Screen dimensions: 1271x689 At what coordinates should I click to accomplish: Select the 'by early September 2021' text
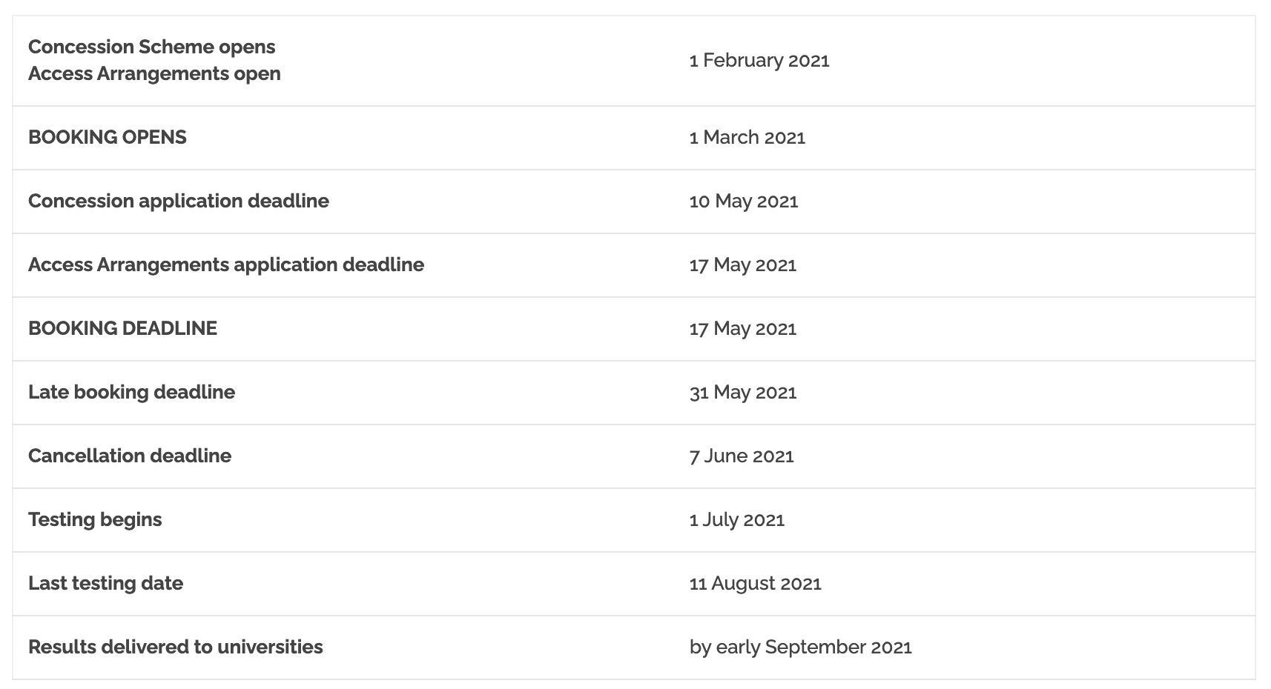point(800,647)
